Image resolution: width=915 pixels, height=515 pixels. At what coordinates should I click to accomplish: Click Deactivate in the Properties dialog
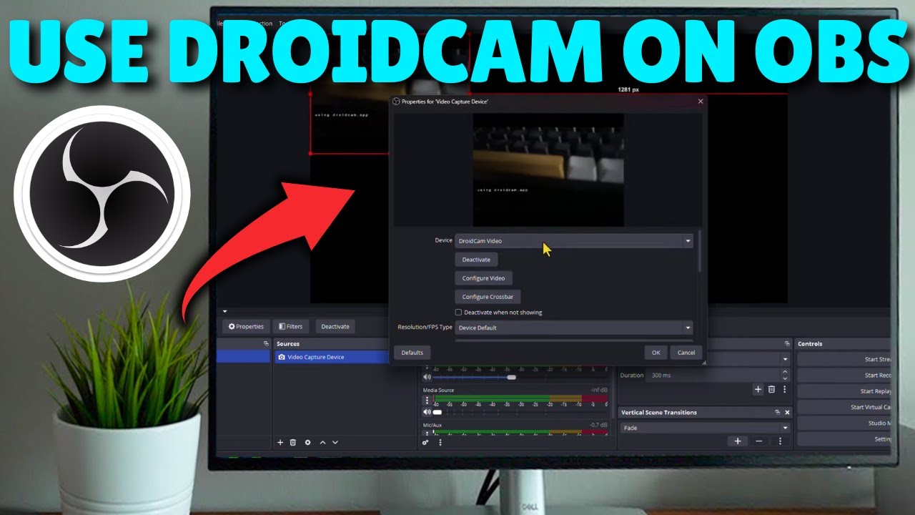pos(476,260)
